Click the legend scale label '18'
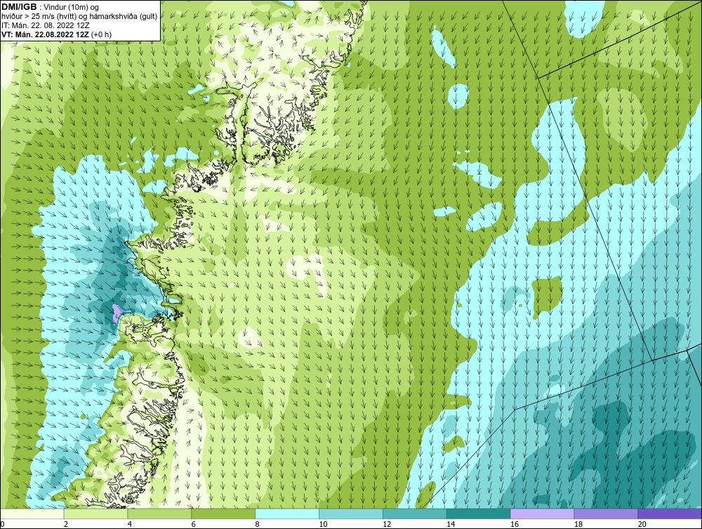This screenshot has width=702, height=529. pos(578,524)
